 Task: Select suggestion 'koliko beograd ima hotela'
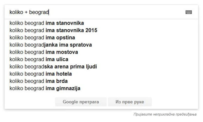point(41,74)
